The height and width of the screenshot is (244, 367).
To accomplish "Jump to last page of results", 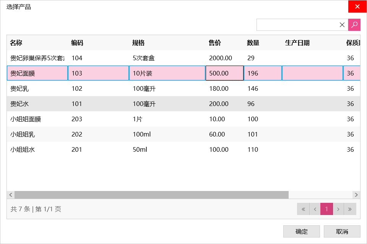I will [350, 209].
